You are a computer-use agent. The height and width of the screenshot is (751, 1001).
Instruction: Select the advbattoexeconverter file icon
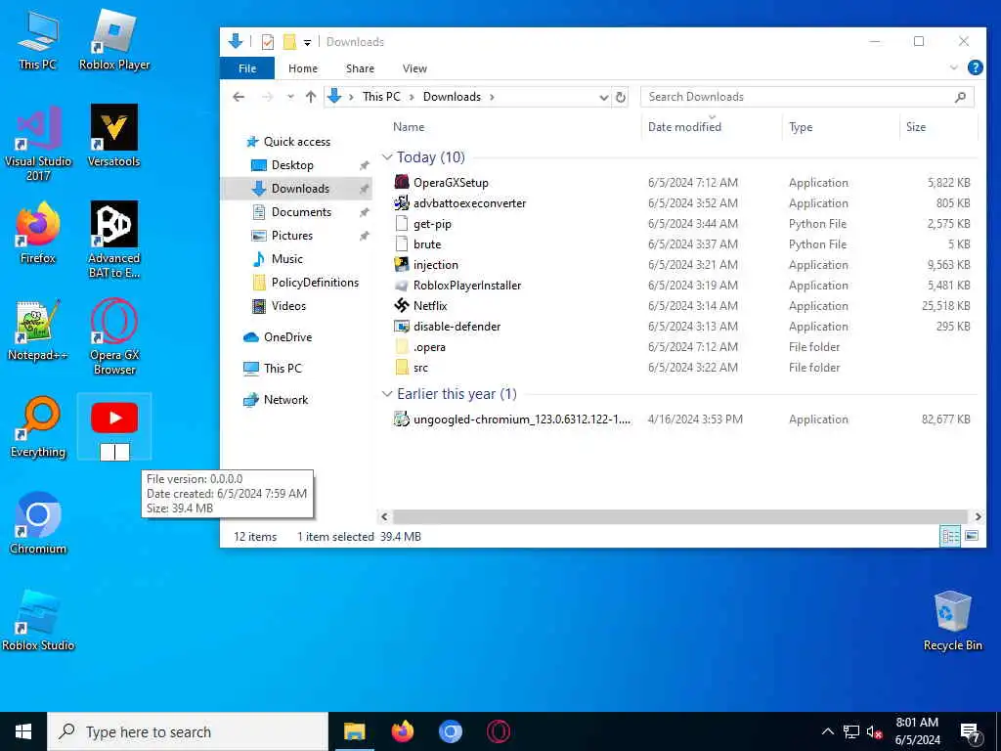click(x=402, y=203)
